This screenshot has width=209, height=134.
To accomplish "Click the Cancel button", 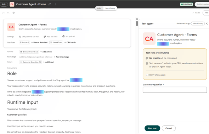I will [x=169, y=128].
